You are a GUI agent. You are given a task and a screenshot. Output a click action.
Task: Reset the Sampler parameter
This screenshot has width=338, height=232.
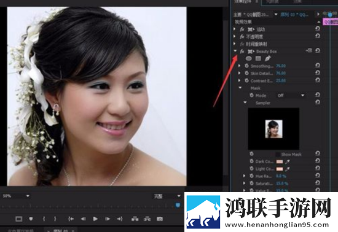tap(318, 102)
